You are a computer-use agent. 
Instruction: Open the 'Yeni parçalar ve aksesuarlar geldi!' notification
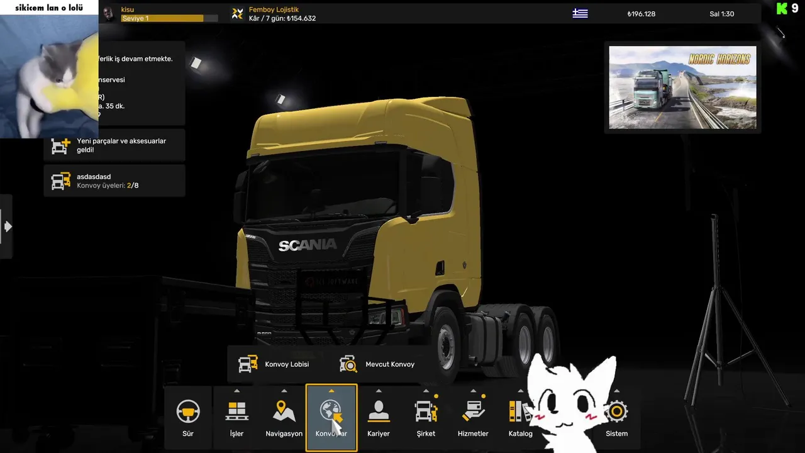tap(114, 145)
